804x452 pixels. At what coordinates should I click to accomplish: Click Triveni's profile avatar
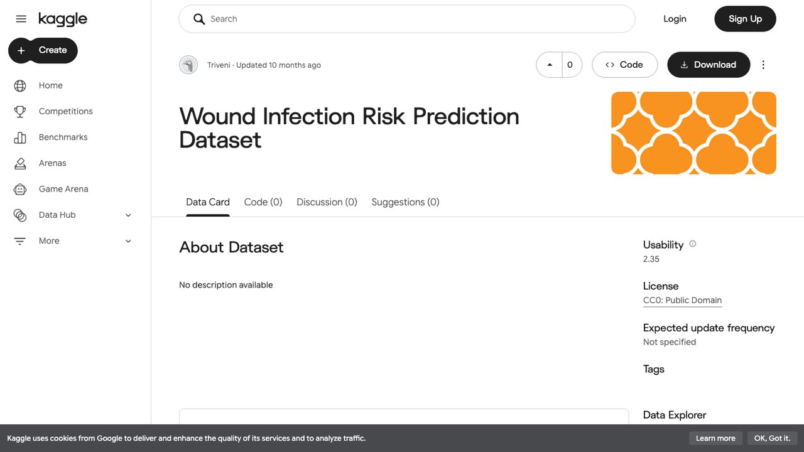click(x=188, y=65)
